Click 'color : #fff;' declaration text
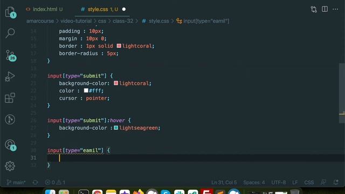The height and width of the screenshot is (194, 345). click(81, 91)
